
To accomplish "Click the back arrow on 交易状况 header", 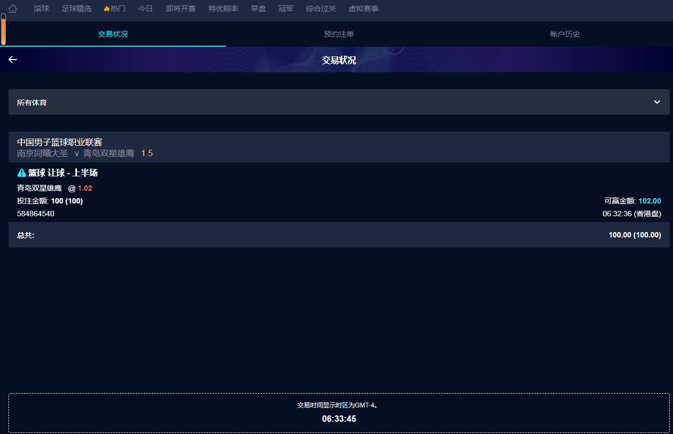I will [12, 59].
